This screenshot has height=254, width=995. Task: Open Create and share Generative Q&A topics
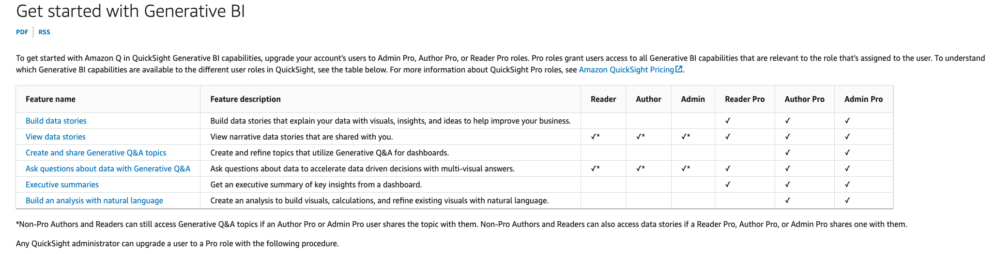tap(96, 153)
